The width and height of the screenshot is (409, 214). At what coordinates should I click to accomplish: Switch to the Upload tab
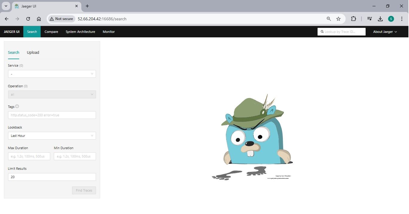pyautogui.click(x=33, y=53)
